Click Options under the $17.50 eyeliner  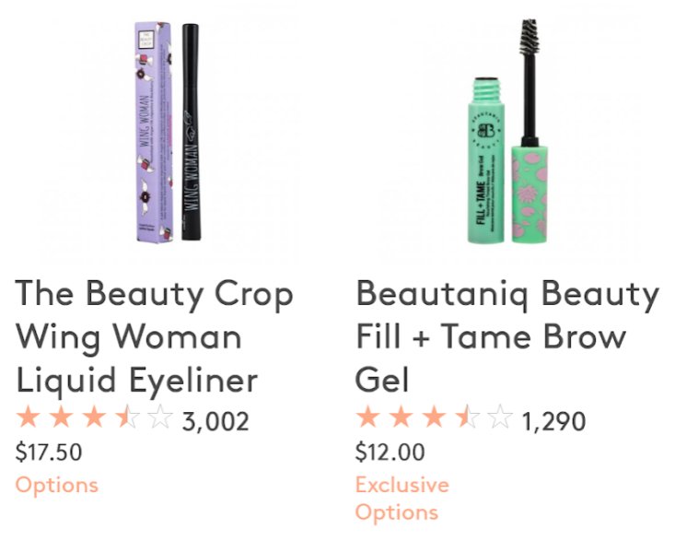(57, 487)
